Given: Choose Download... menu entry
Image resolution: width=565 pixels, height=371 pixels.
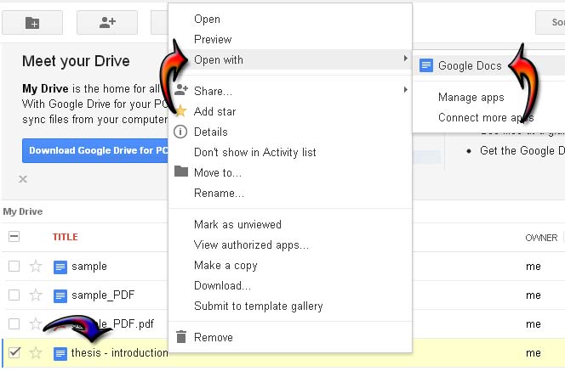Looking at the screenshot, I should (x=290, y=285).
